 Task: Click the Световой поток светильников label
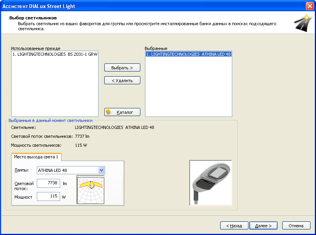click(42, 136)
